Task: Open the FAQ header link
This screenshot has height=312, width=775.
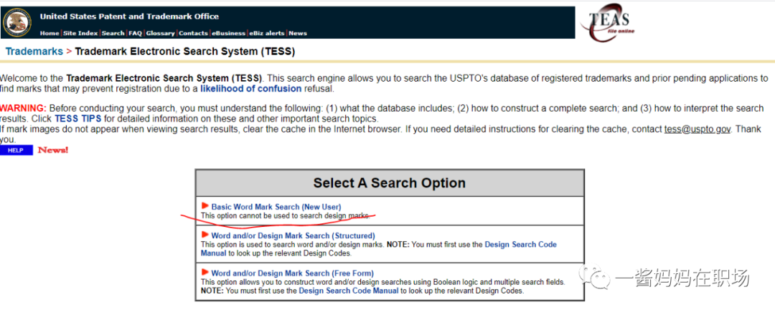Action: pos(136,34)
